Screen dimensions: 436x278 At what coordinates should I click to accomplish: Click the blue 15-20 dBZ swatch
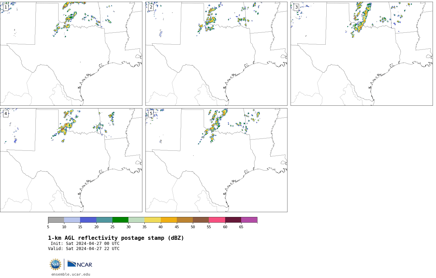(88, 220)
